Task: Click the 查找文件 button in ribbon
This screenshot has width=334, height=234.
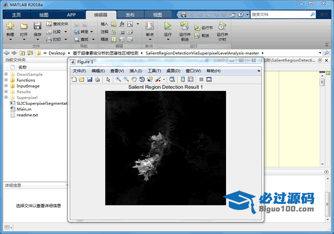Action: [57, 24]
